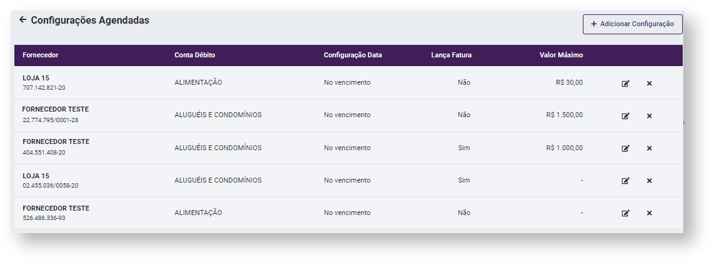This screenshot has width=714, height=263.
Task: Click the Configurações Agendadas page title
Action: click(x=90, y=20)
